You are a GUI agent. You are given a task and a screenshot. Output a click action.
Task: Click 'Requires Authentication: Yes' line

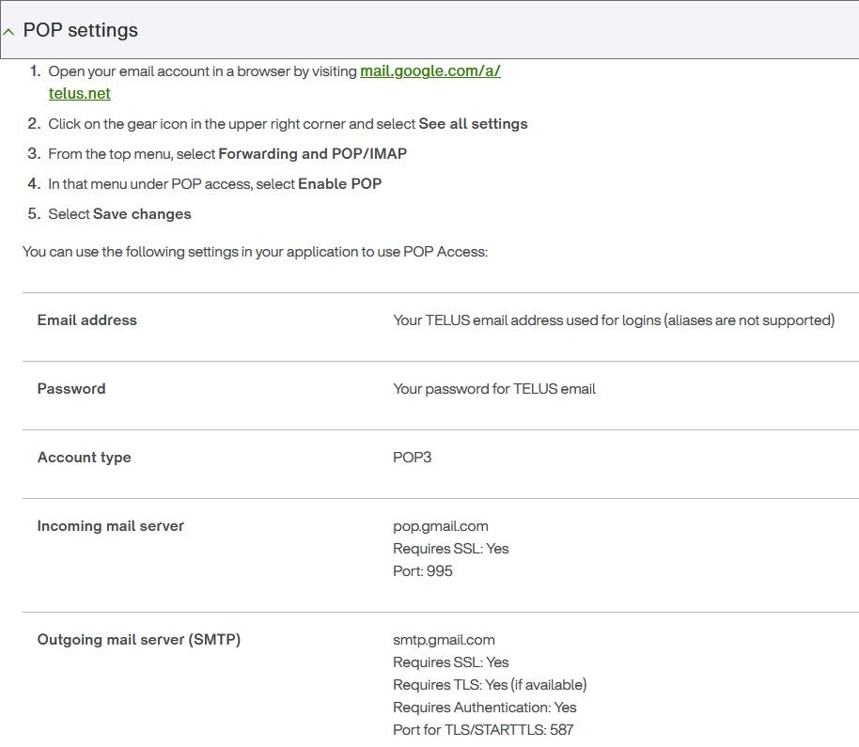(x=484, y=708)
